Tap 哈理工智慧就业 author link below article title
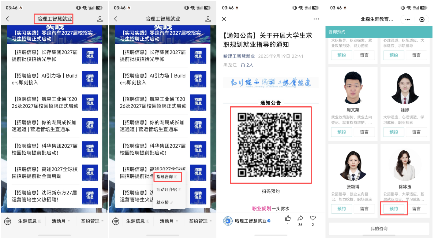Viewport: 434px width, 239px height. pos(239,56)
